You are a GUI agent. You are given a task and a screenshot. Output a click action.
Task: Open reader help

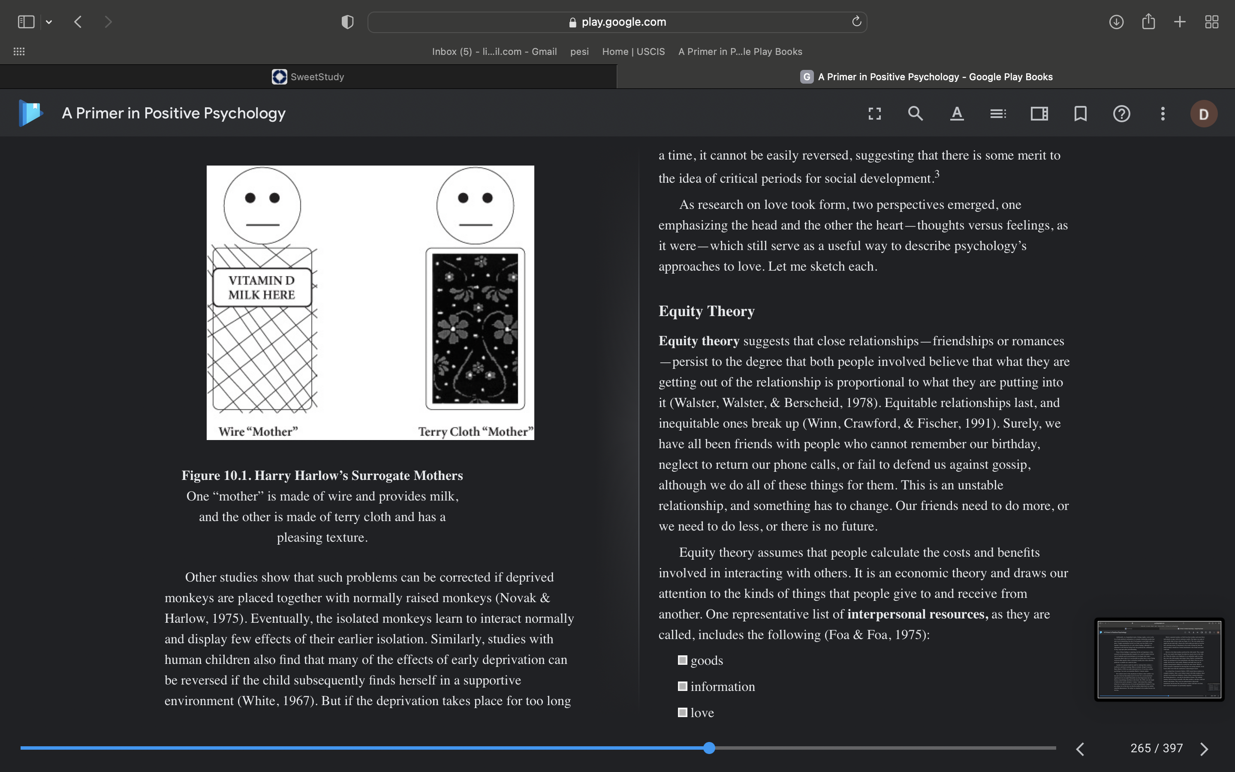pyautogui.click(x=1122, y=113)
